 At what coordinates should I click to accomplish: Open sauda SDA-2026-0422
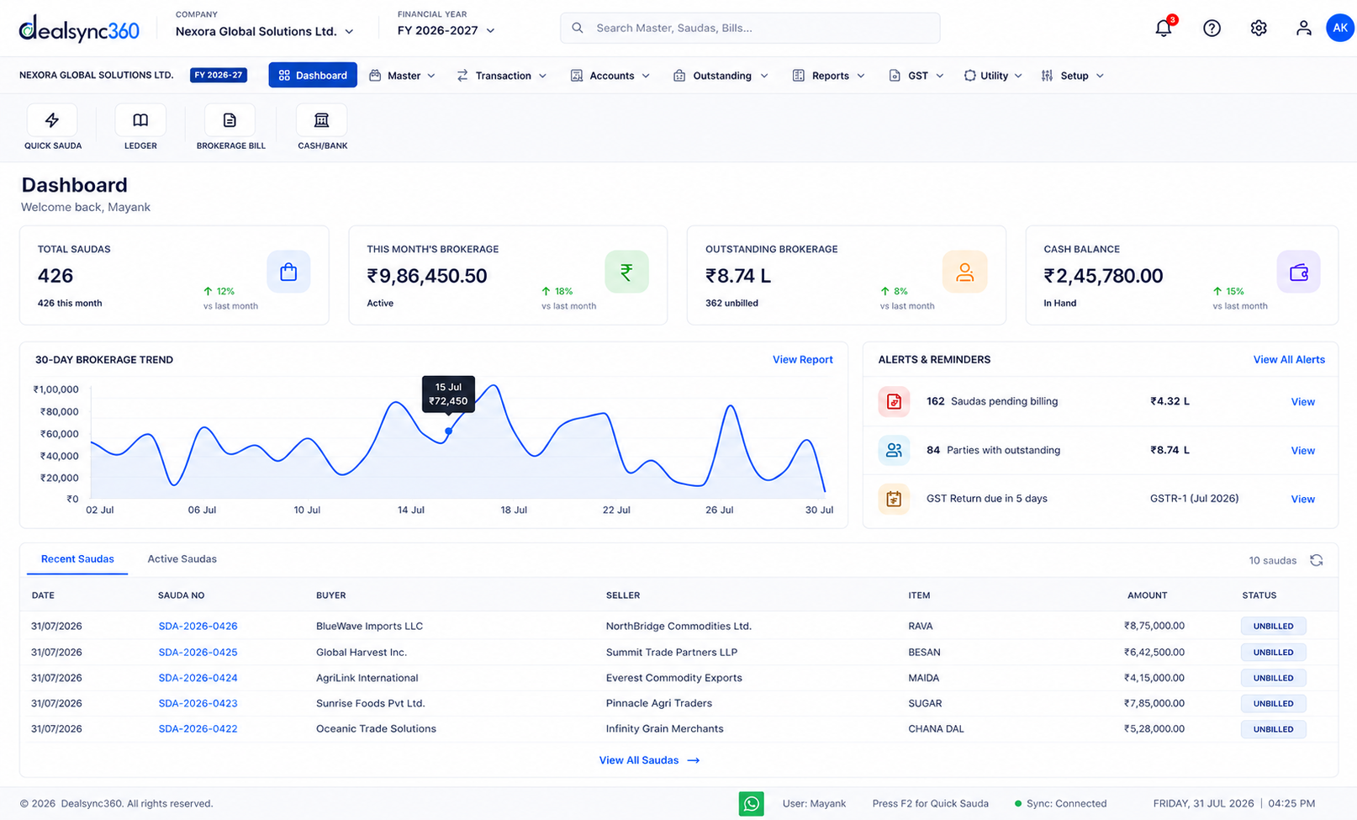tap(198, 728)
